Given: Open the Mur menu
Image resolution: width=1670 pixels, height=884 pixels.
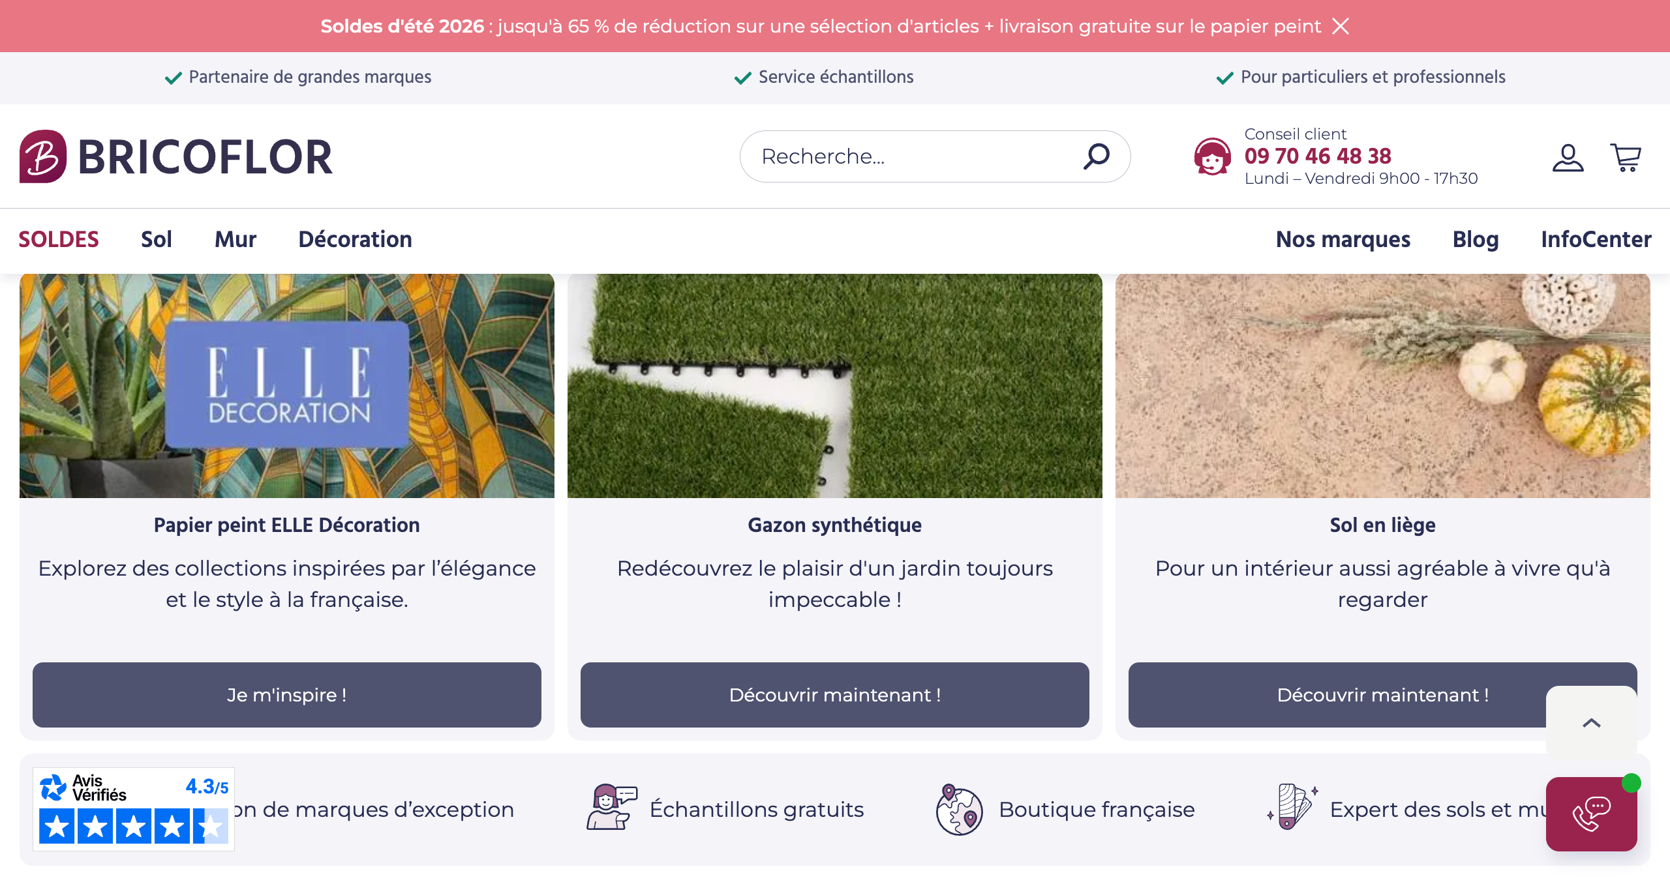Looking at the screenshot, I should tap(235, 240).
